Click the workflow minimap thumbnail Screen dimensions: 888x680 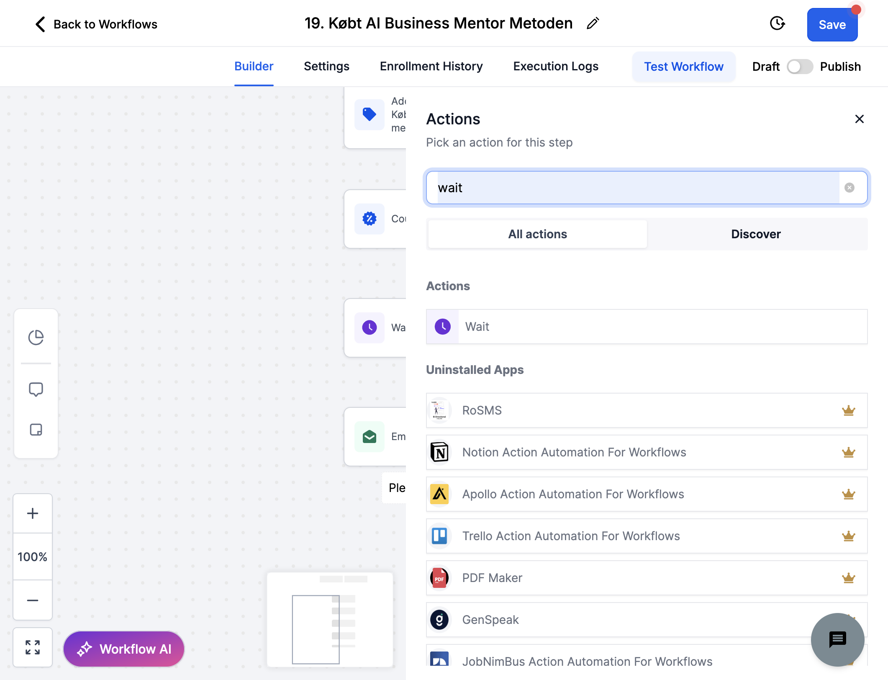pos(330,620)
